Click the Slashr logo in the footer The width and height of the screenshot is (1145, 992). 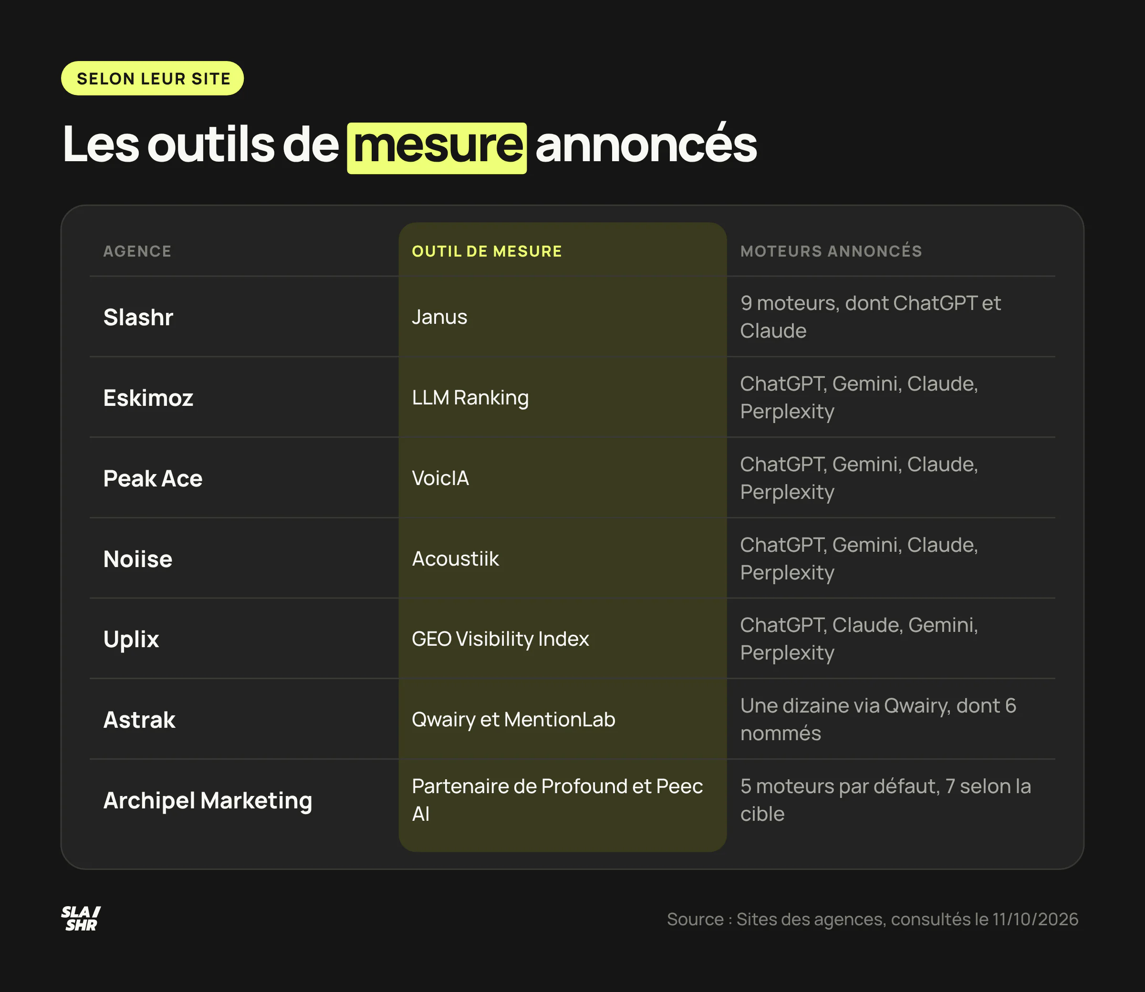tap(81, 919)
